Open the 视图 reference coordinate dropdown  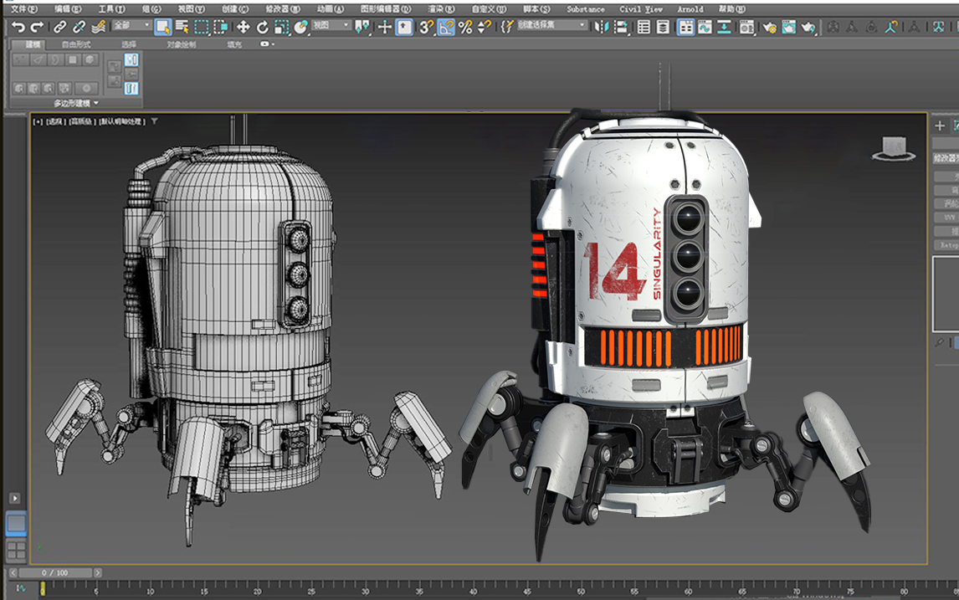point(331,26)
